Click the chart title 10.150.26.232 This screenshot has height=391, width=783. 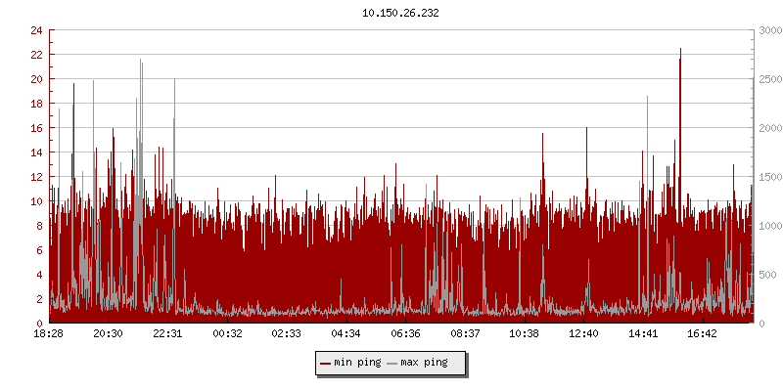point(401,13)
